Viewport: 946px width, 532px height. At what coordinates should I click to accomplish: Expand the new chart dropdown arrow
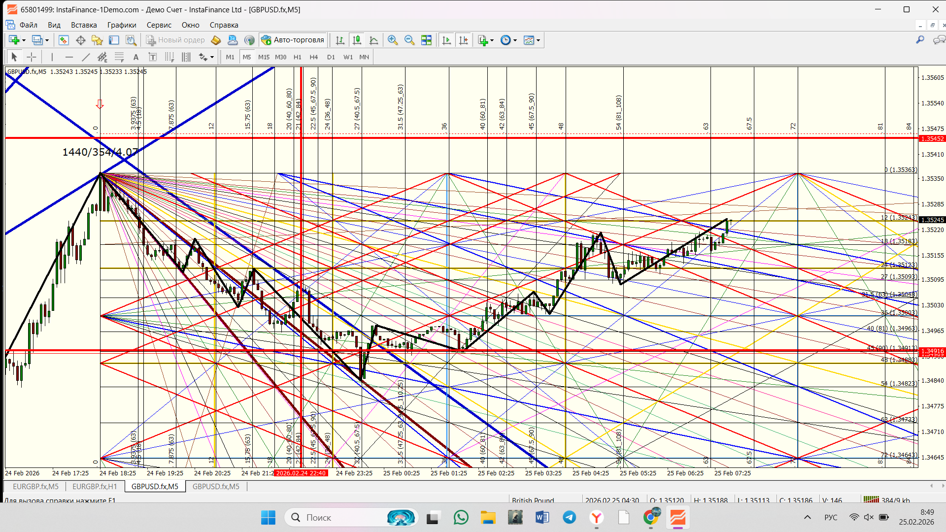click(x=24, y=40)
